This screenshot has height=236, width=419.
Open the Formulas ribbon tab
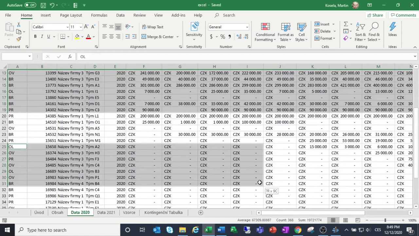click(99, 15)
